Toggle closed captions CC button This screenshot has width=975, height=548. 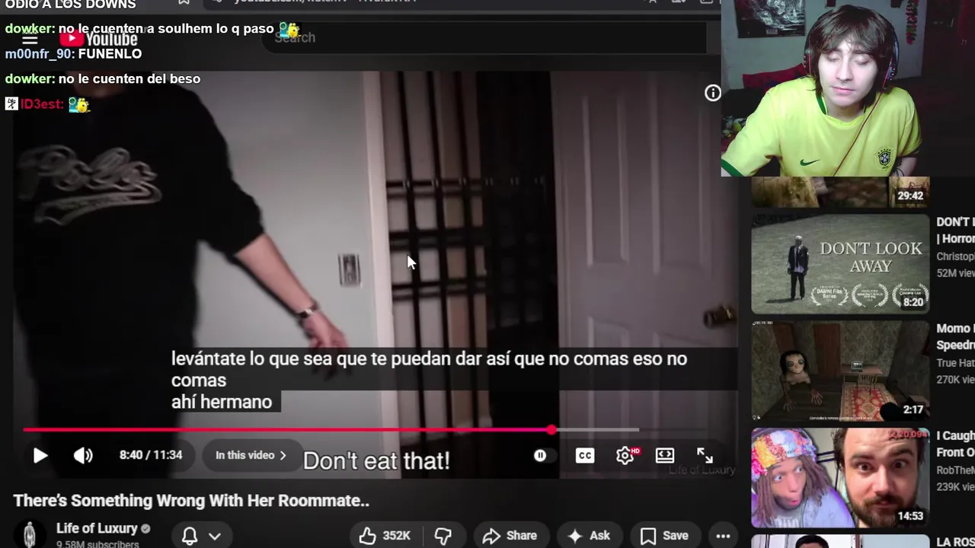point(585,455)
